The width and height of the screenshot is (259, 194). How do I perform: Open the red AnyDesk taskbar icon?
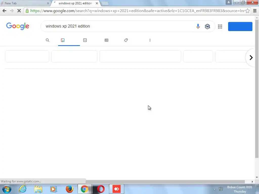point(117,189)
